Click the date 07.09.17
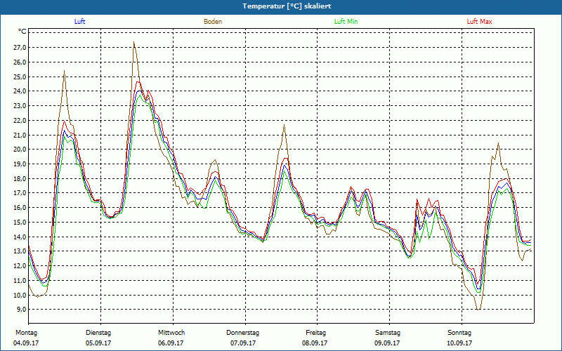The height and width of the screenshot is (351, 562). coord(243,343)
